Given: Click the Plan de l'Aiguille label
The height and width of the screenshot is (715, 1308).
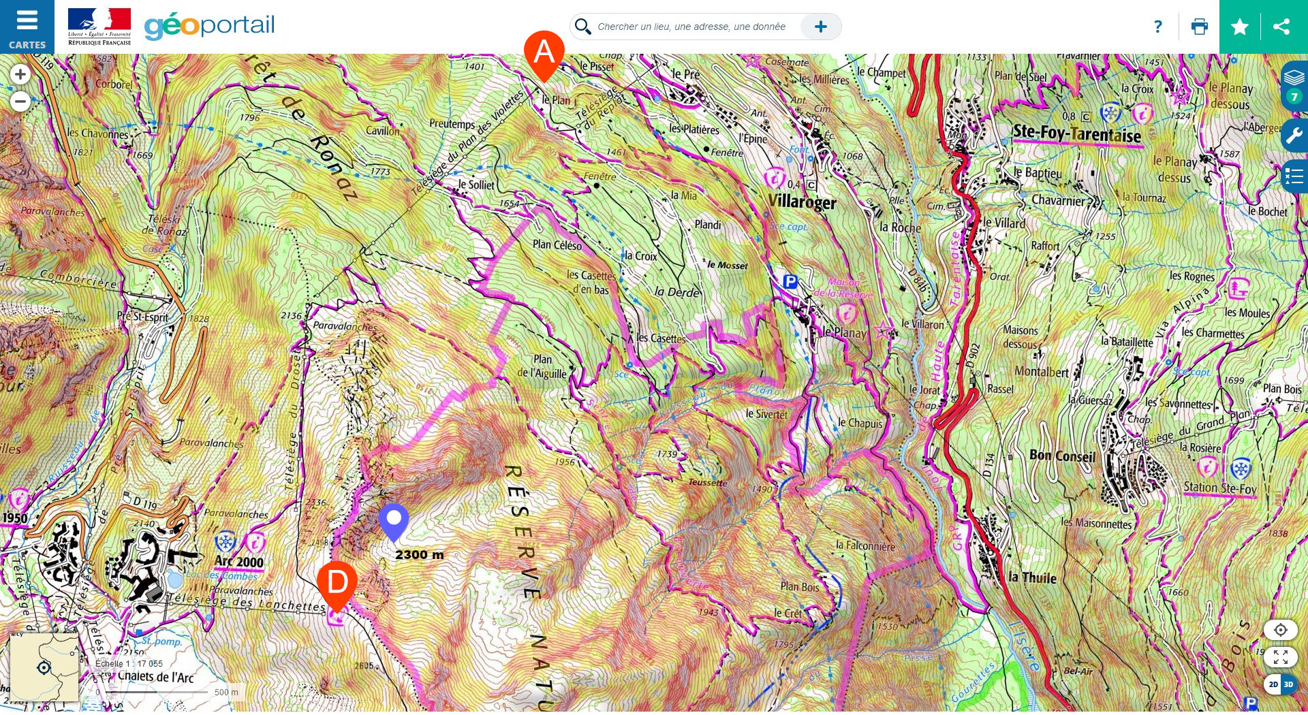Looking at the screenshot, I should (542, 366).
